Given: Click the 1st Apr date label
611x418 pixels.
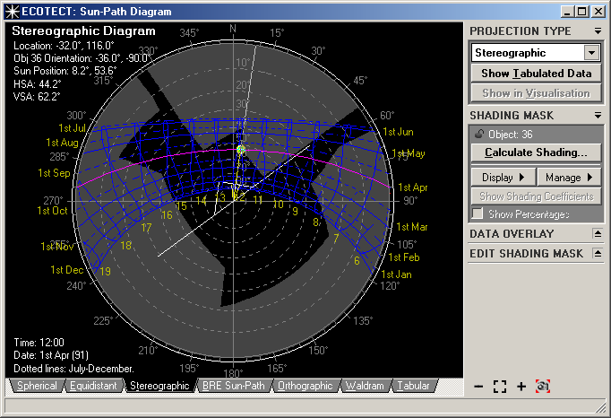Looking at the screenshot, I should (x=413, y=187).
